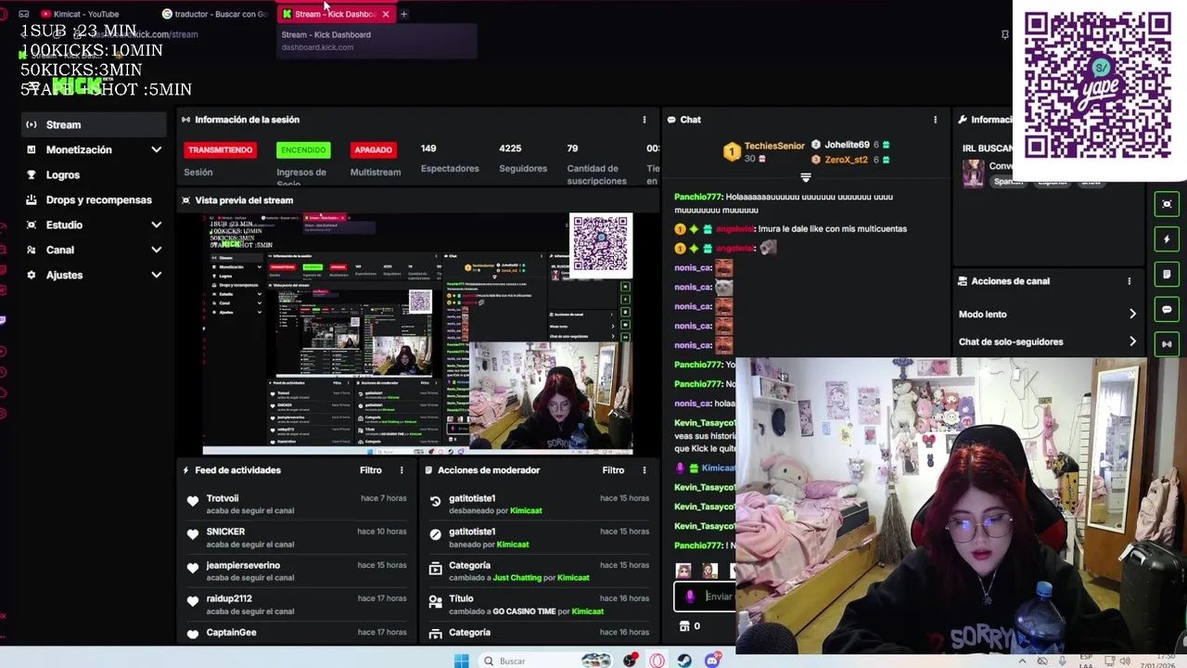The width and height of the screenshot is (1187, 668).
Task: Click the chat bubble icon in right rail
Action: (1167, 310)
